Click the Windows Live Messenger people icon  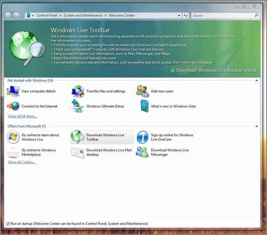point(142,152)
